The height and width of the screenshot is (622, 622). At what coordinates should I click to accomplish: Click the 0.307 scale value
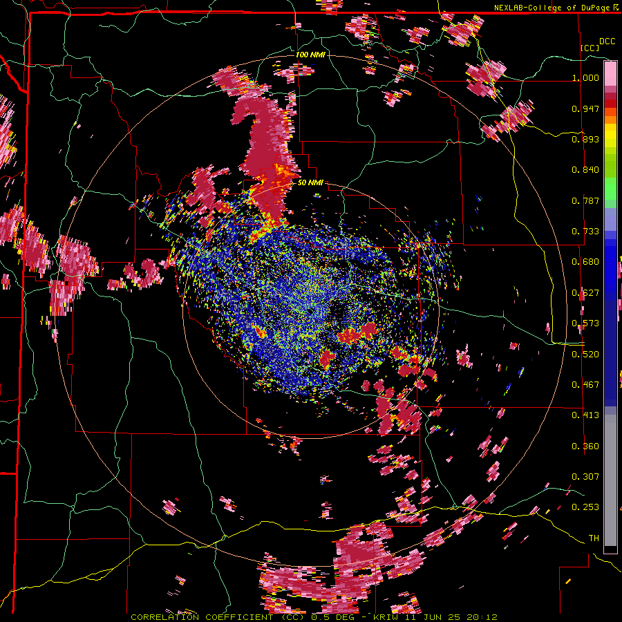pos(585,476)
